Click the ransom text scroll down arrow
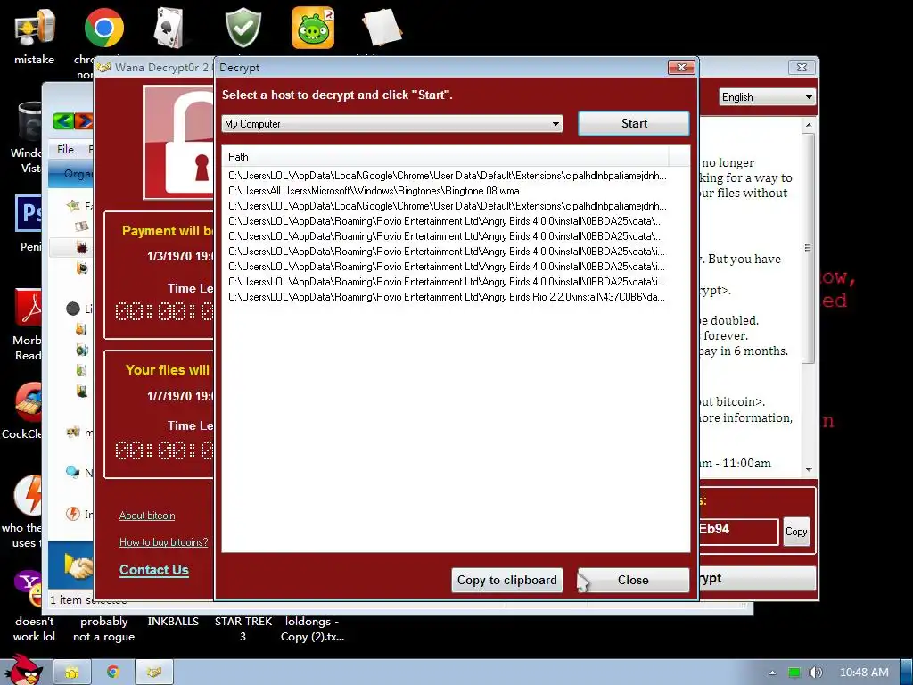 pos(808,469)
